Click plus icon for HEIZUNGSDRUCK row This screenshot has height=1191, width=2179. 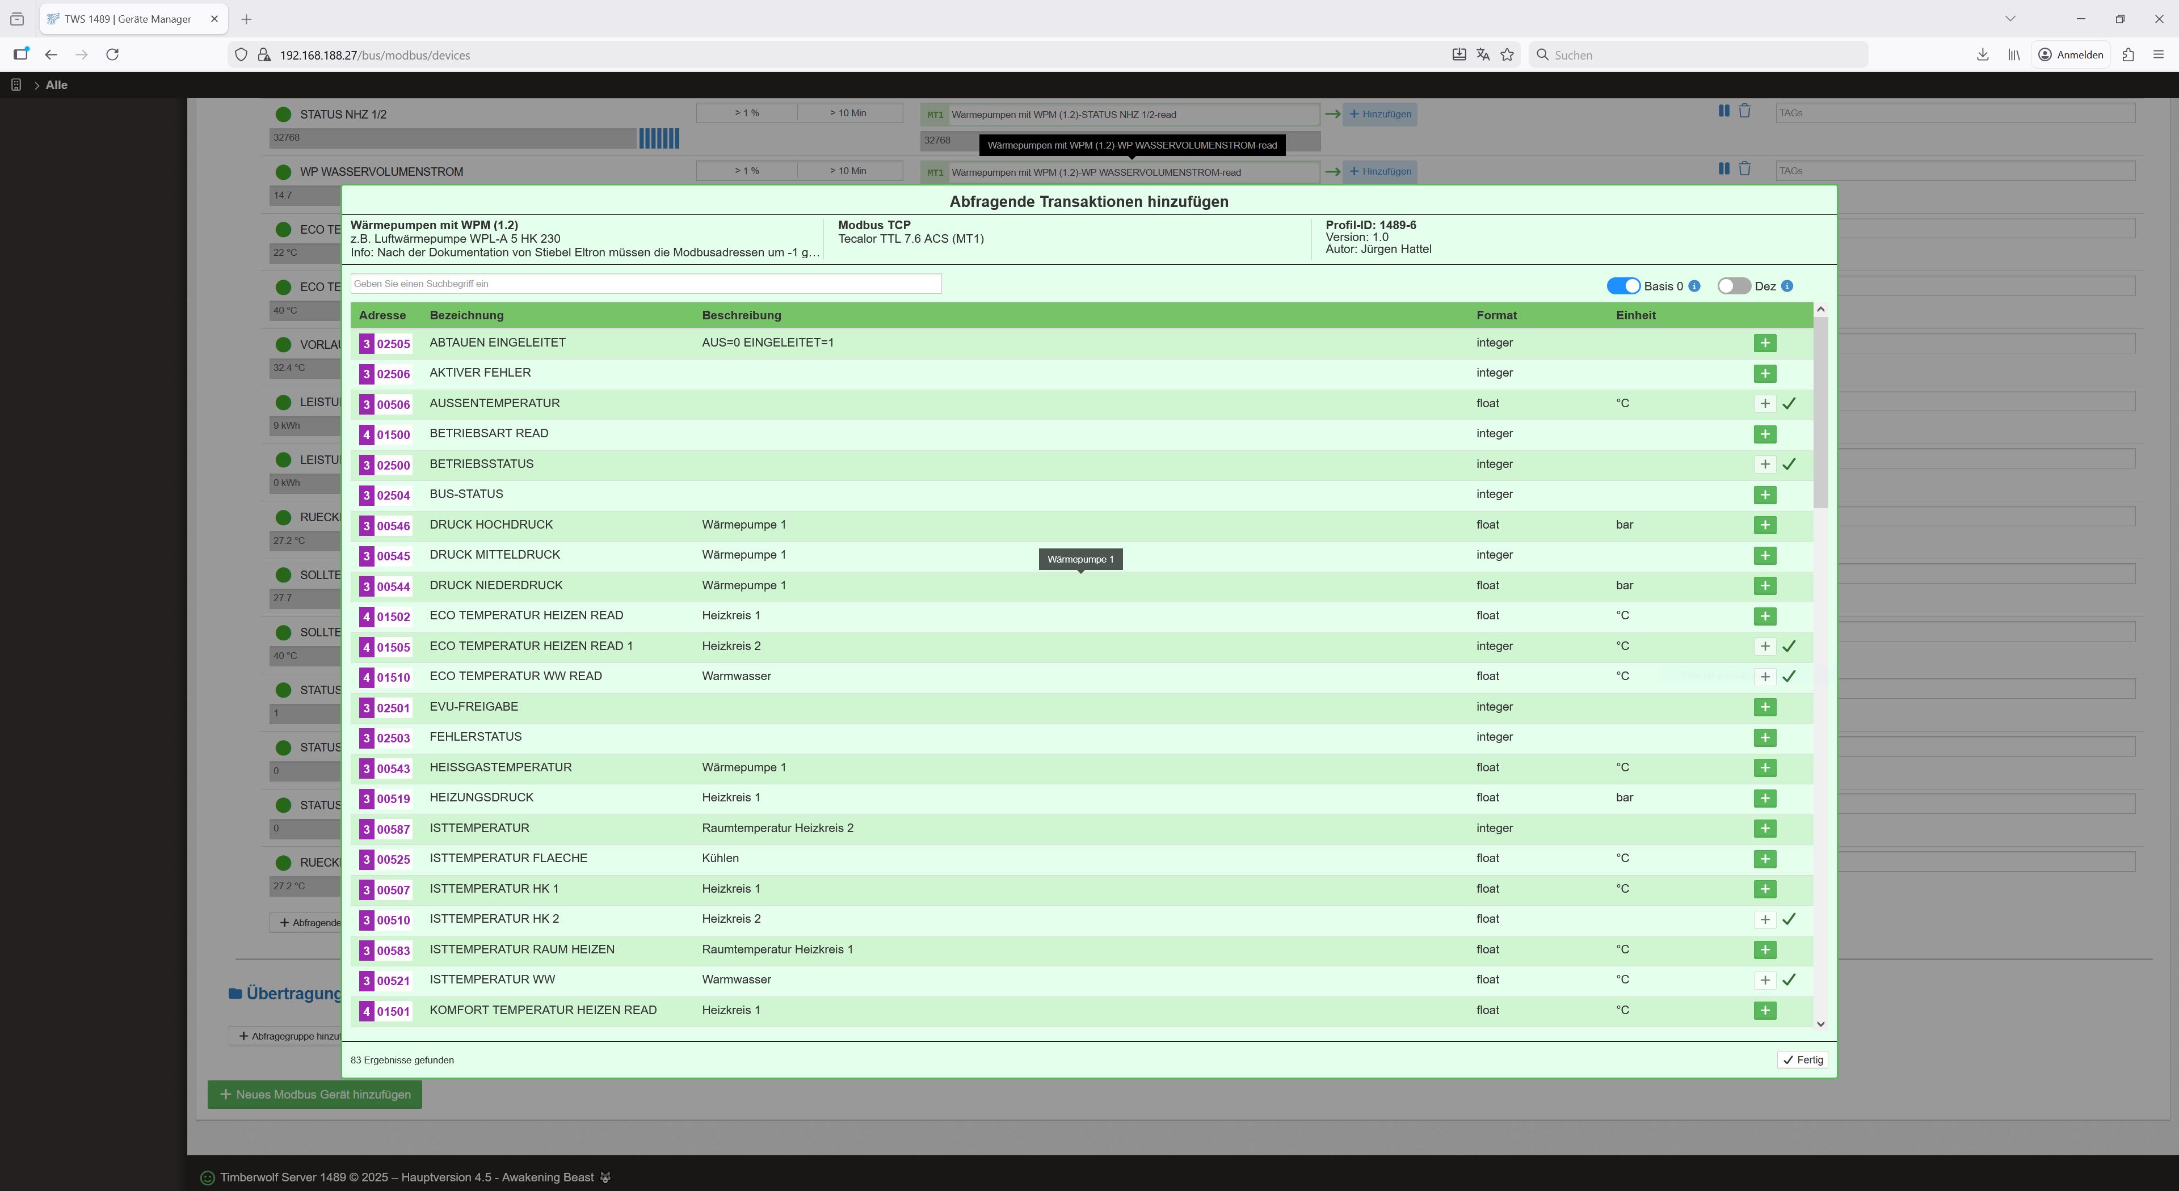[x=1765, y=798]
